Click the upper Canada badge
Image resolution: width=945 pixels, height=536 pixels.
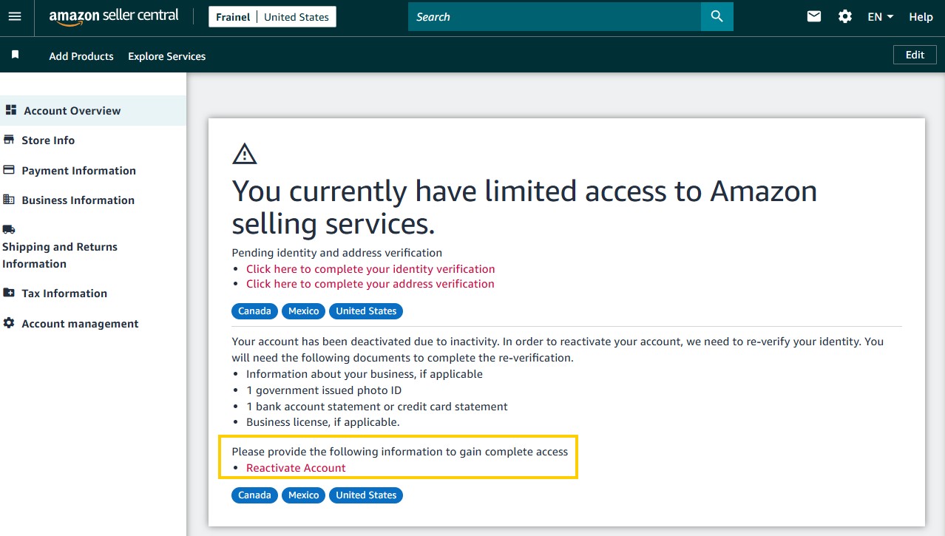254,311
